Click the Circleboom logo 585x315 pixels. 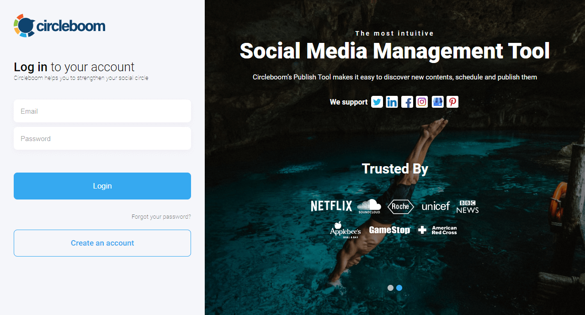pyautogui.click(x=59, y=26)
